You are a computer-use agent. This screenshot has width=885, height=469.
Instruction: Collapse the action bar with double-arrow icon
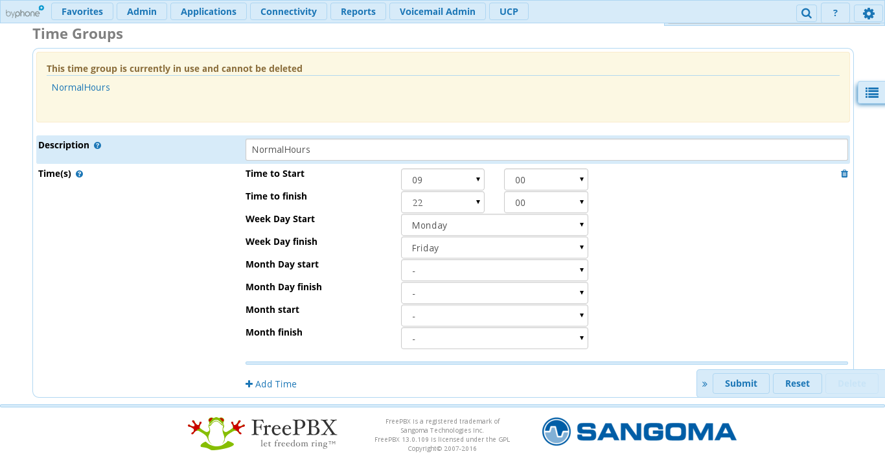[x=704, y=384]
